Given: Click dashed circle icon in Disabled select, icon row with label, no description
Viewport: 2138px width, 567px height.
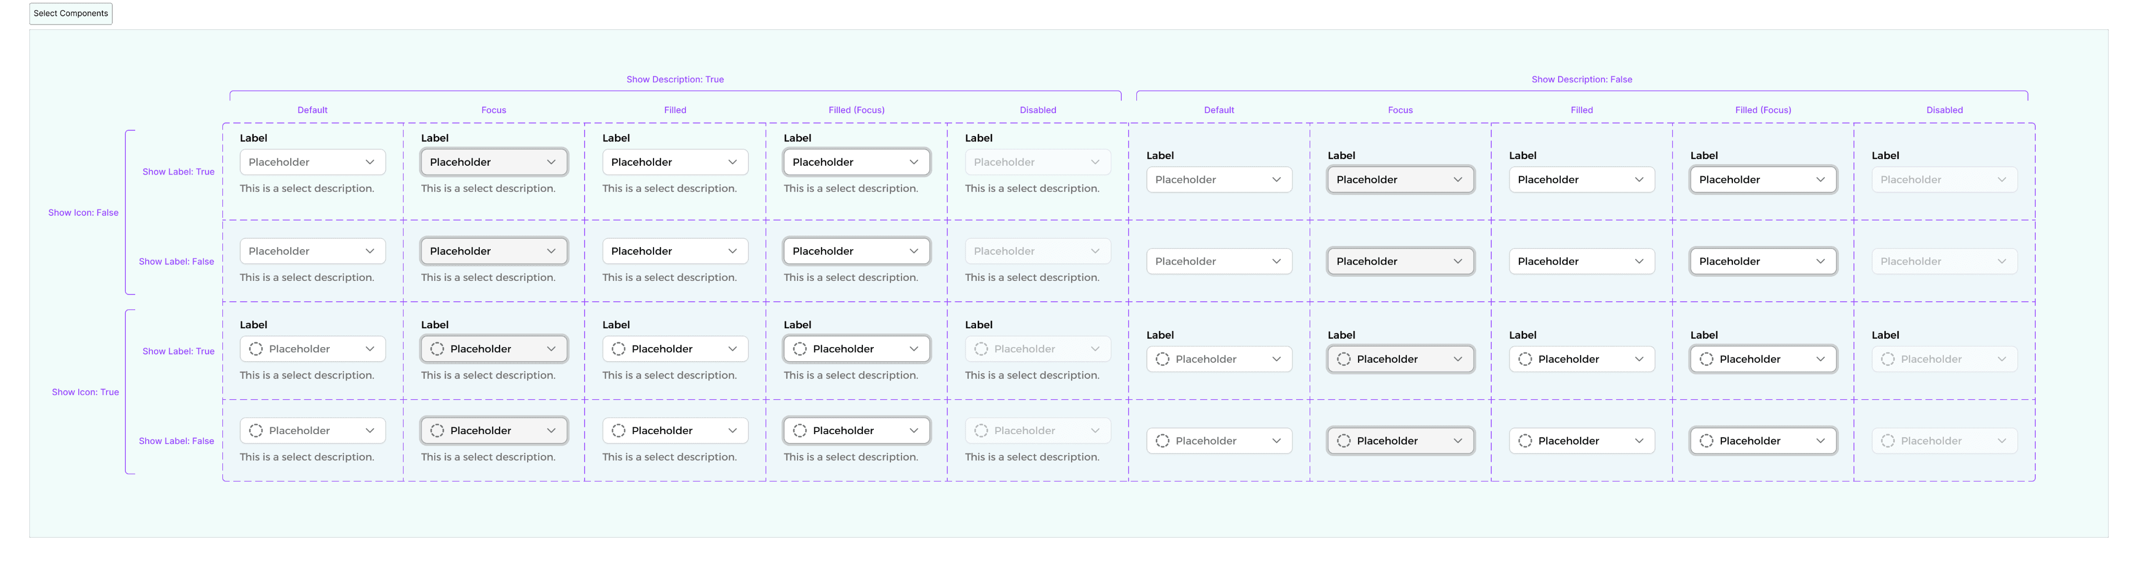Looking at the screenshot, I should point(1887,359).
